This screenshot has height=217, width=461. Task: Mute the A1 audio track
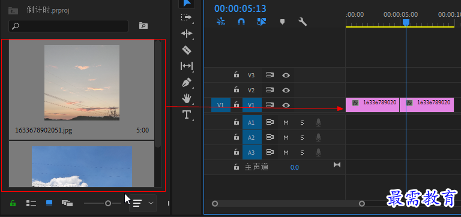point(286,122)
